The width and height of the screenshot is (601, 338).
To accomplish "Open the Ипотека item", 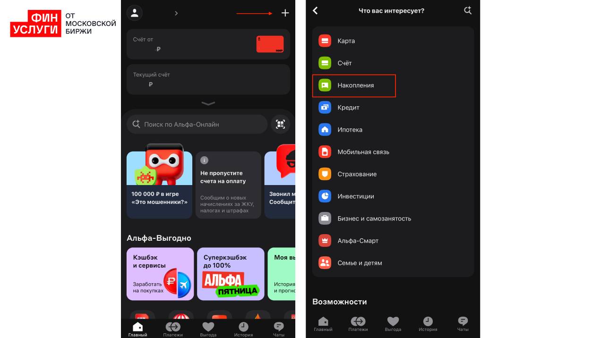I will [350, 130].
